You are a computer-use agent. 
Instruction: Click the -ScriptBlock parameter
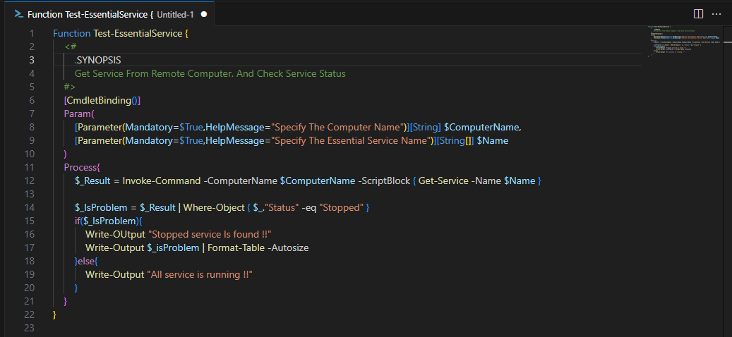tap(384, 181)
